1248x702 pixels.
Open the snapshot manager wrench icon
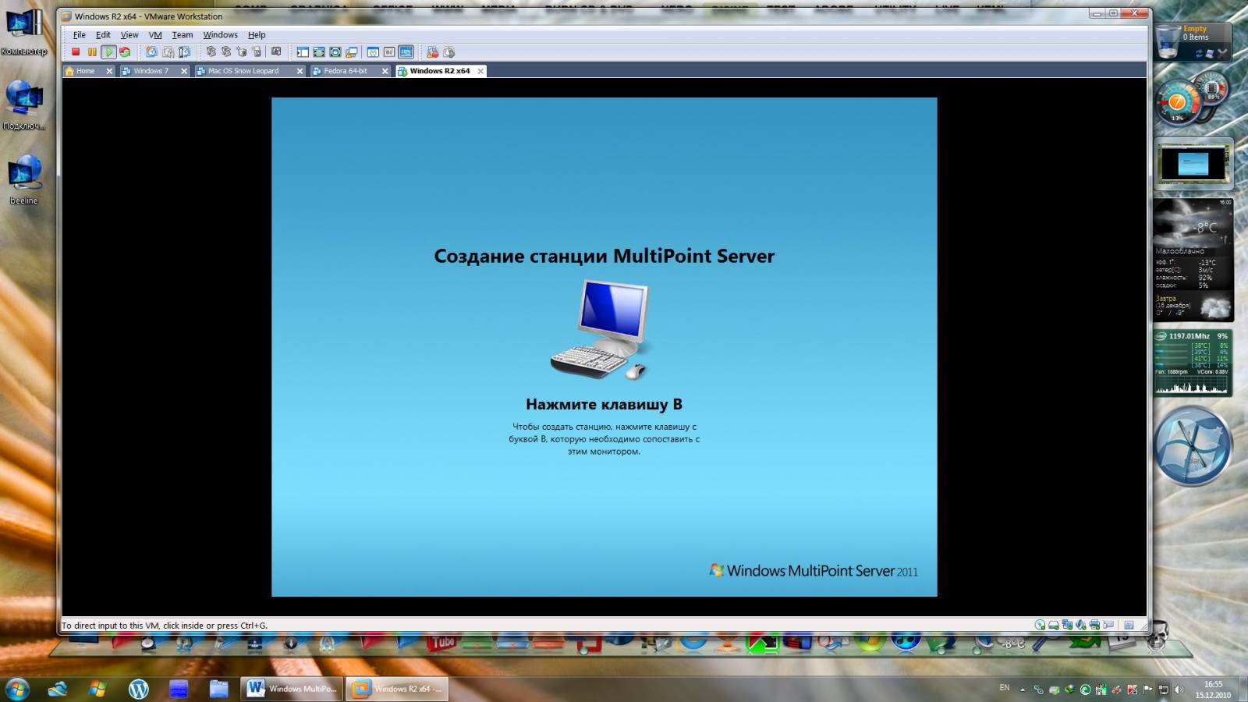coord(184,52)
